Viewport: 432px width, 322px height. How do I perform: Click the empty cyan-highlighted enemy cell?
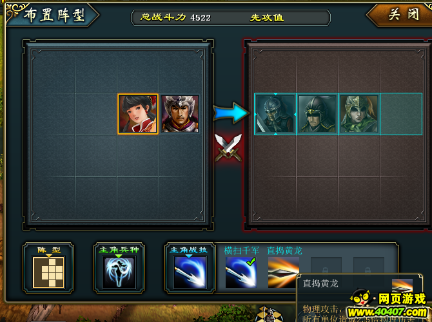pyautogui.click(x=401, y=114)
